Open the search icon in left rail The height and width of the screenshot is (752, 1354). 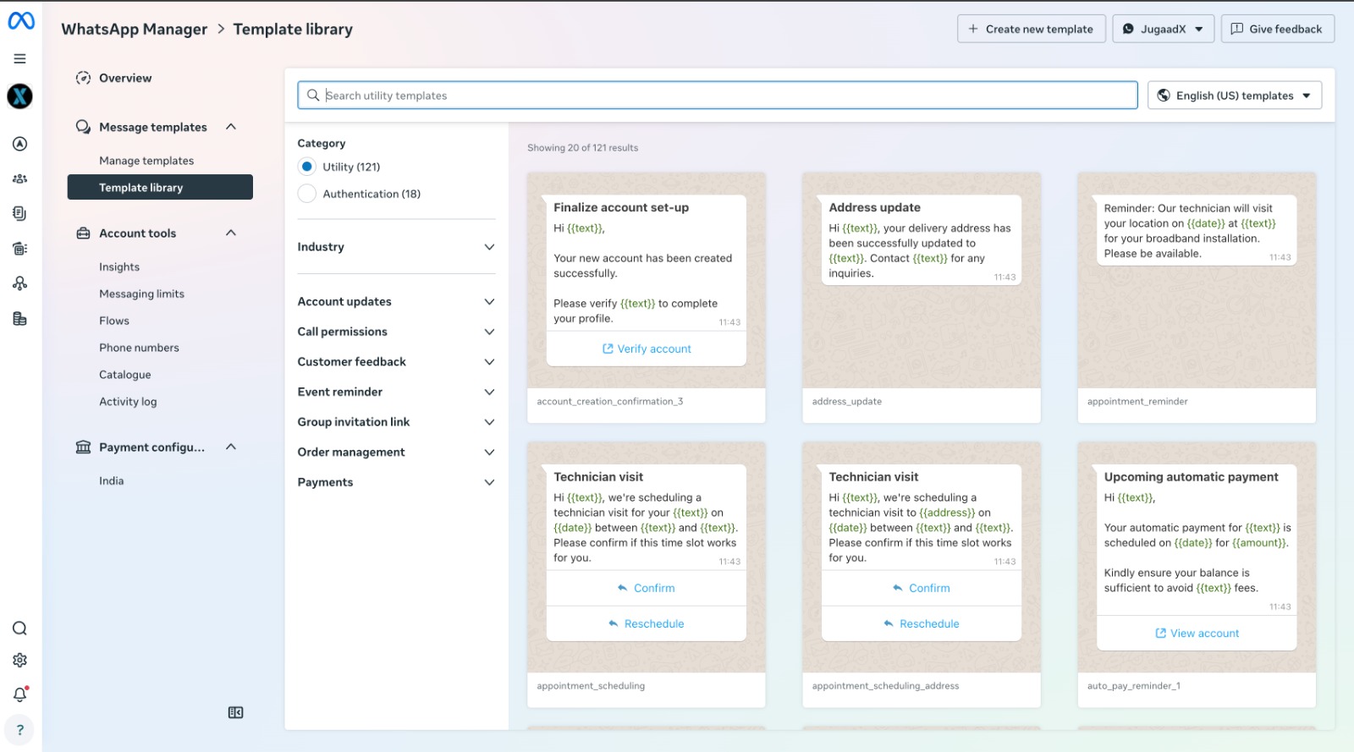pos(19,628)
